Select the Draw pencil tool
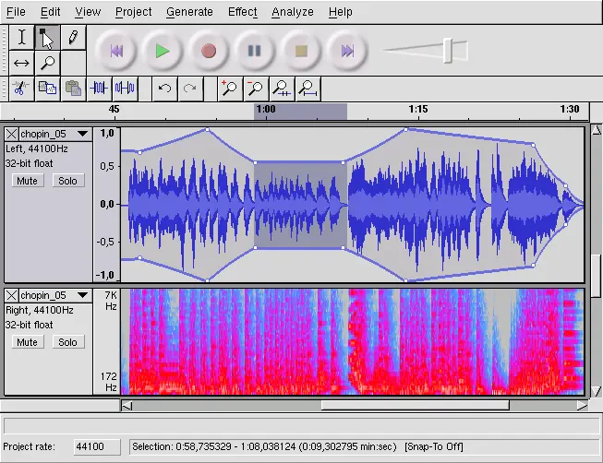The width and height of the screenshot is (603, 463). (73, 37)
